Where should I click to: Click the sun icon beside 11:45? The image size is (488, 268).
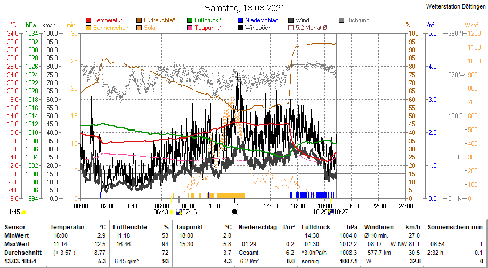tap(24, 212)
